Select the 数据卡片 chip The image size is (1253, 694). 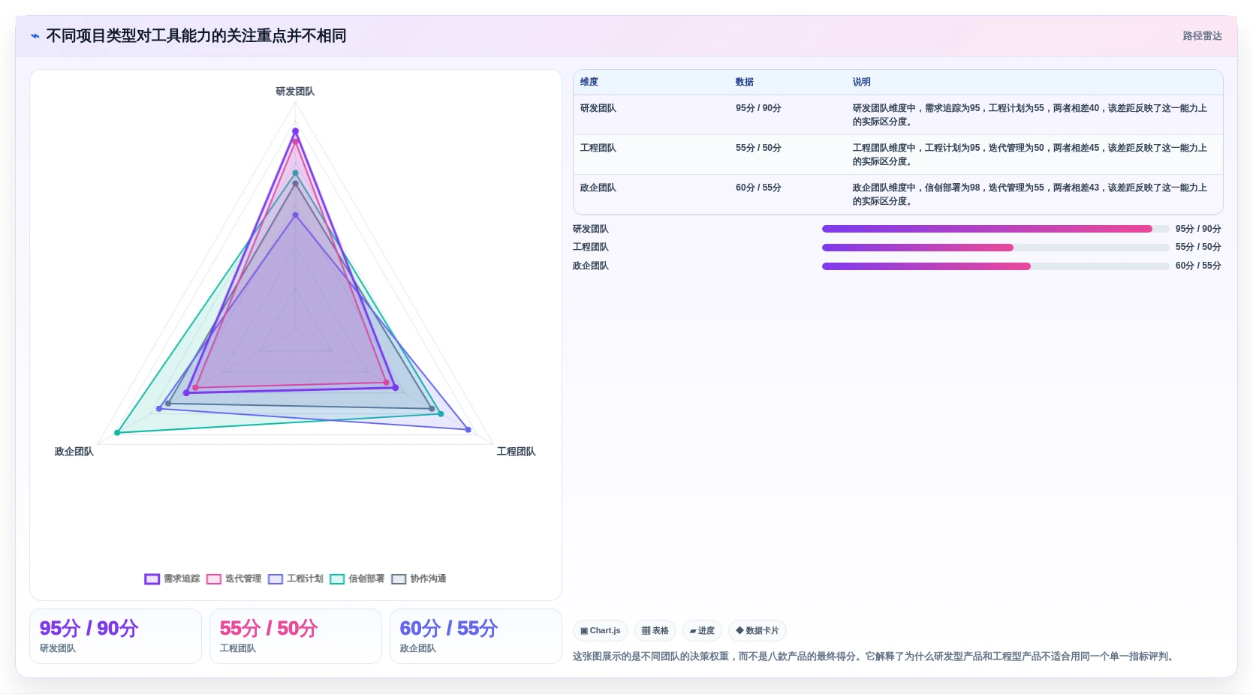click(758, 630)
